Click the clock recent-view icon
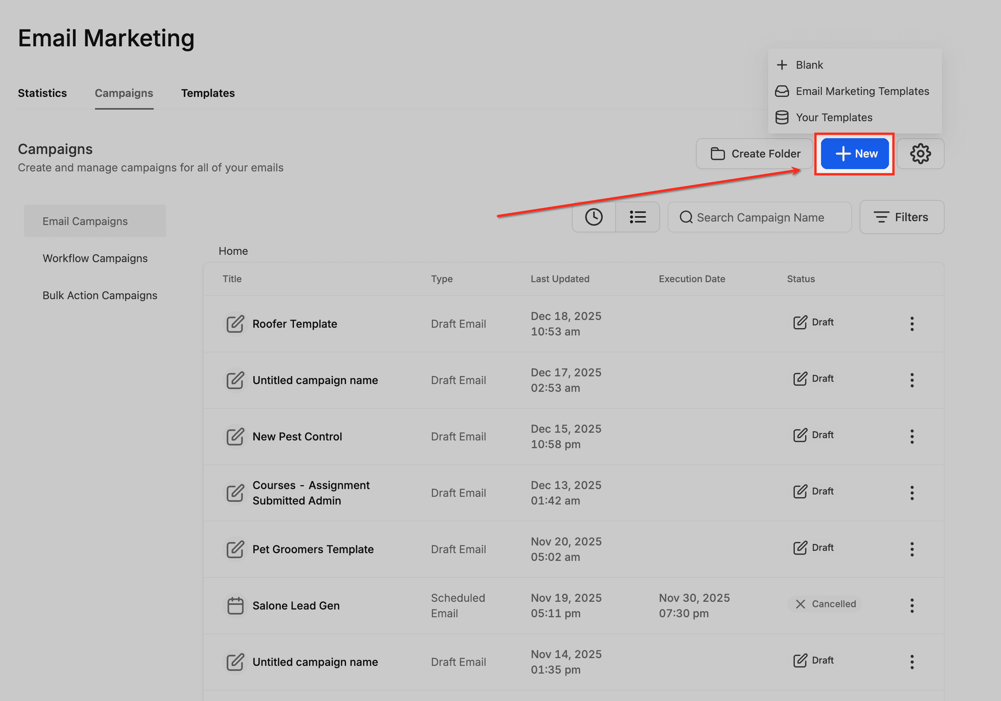Screen dimensions: 1001x701 click(593, 217)
